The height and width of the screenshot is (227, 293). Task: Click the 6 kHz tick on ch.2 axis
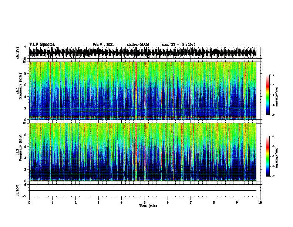click(26, 147)
